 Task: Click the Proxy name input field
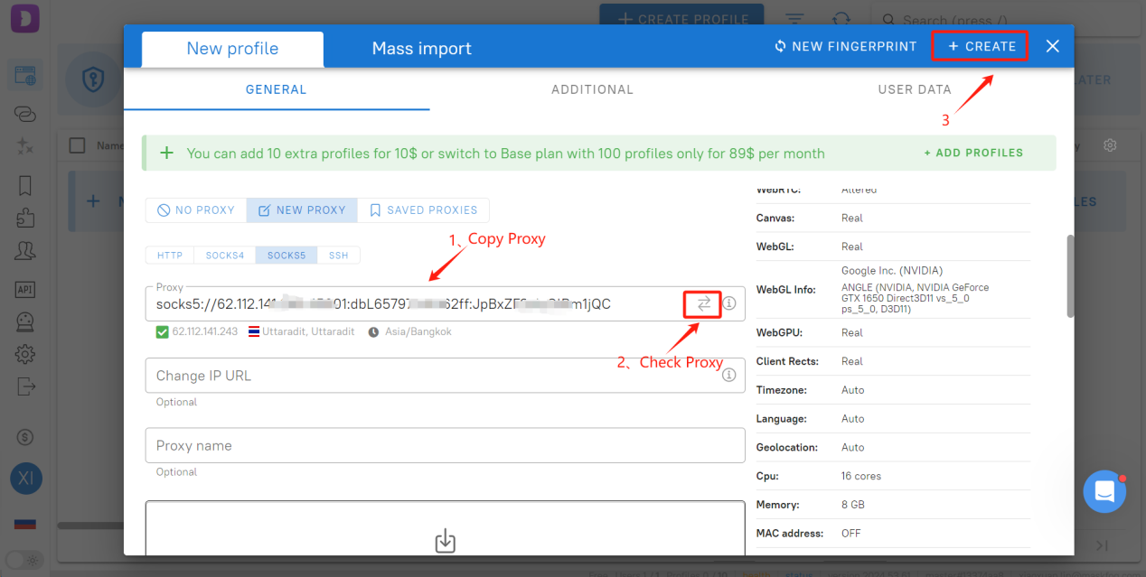(445, 445)
